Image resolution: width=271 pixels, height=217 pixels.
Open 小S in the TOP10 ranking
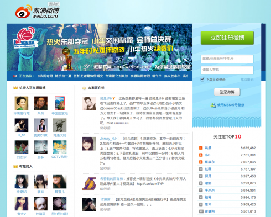click(x=207, y=155)
